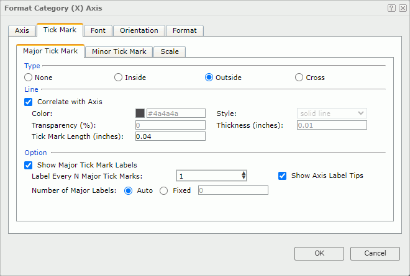Click the Label Every N spinner field
Screen dimensions: 410x276
pos(211,176)
